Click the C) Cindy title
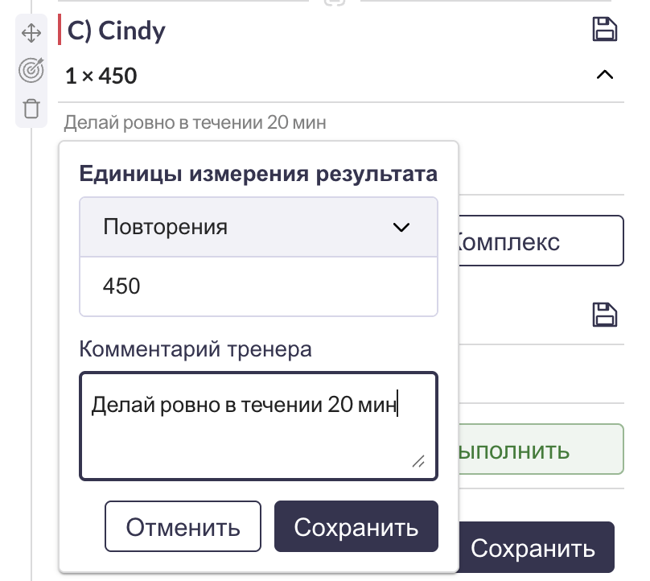The image size is (650, 581). pos(117,31)
